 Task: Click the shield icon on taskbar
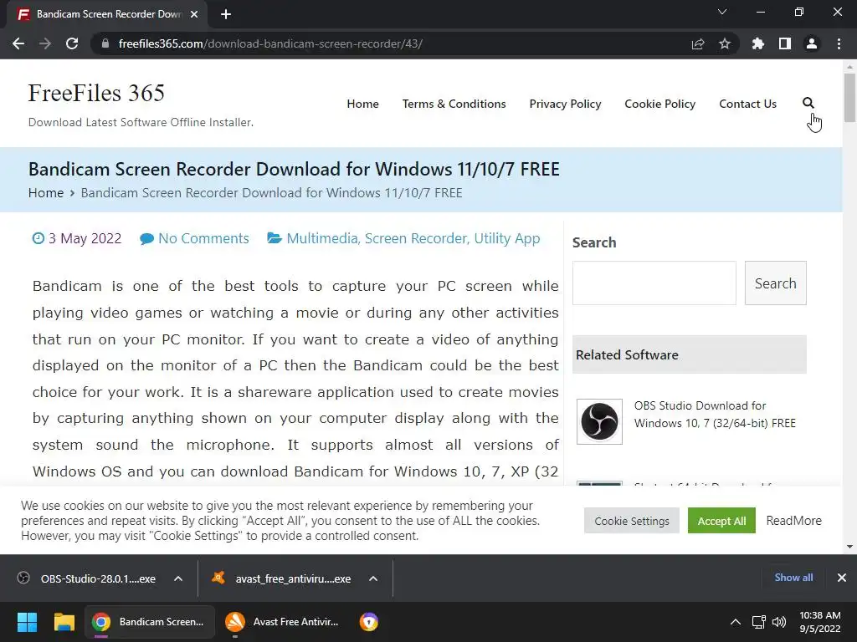[x=369, y=622]
